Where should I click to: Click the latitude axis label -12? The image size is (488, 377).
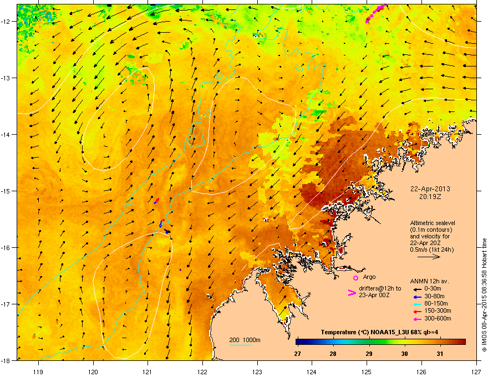click(x=6, y=22)
